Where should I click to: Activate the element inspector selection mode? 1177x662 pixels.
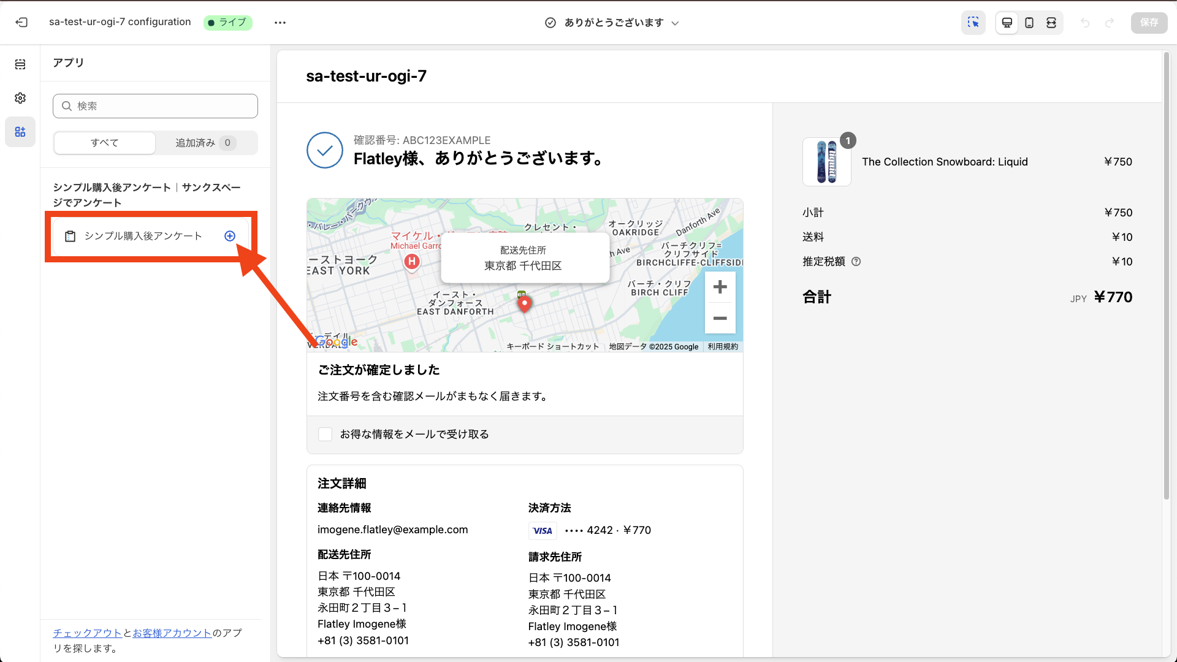973,22
